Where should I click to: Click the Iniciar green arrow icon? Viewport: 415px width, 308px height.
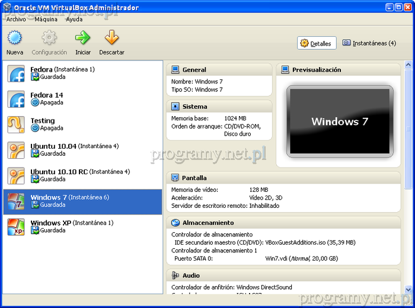coord(83,38)
